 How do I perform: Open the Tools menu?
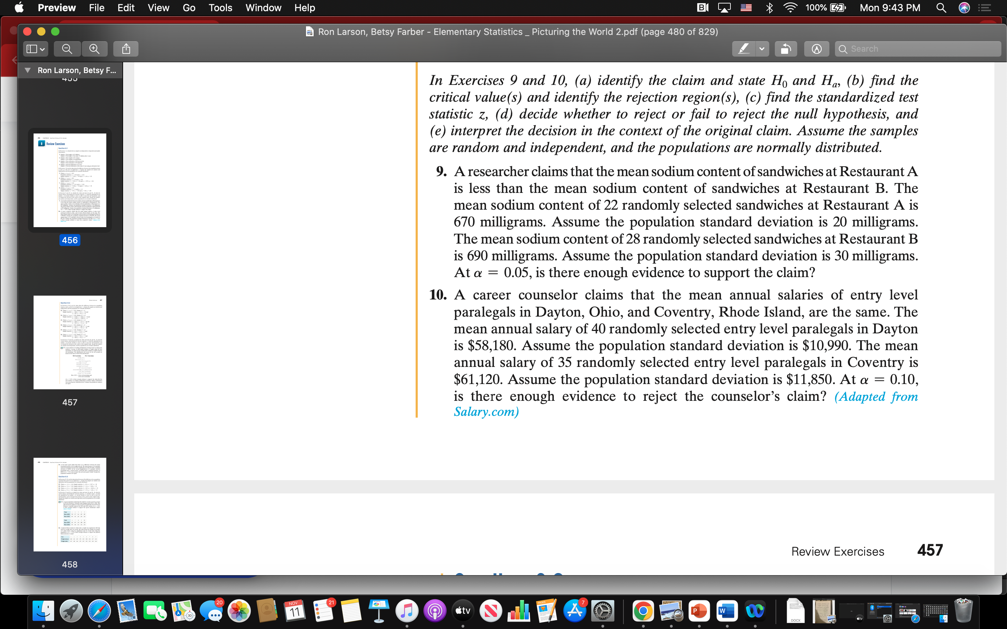220,8
